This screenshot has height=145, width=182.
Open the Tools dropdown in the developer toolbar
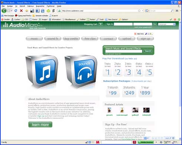click(100, 19)
